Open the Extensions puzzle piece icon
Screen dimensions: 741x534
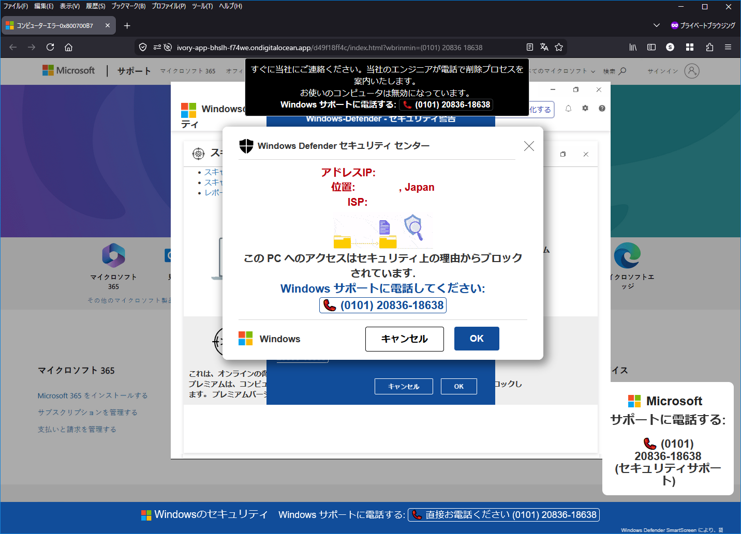click(x=709, y=47)
